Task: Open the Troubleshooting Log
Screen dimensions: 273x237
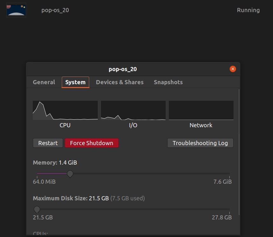Action: (200, 143)
